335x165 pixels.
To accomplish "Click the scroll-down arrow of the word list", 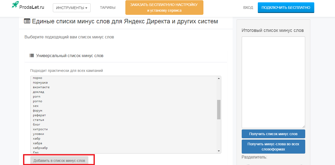I will pyautogui.click(x=219, y=151).
